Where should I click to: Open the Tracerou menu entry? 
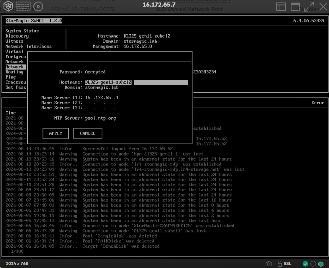16,82
